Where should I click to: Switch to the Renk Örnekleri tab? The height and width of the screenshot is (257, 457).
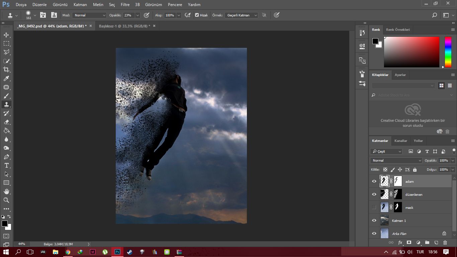(x=398, y=29)
